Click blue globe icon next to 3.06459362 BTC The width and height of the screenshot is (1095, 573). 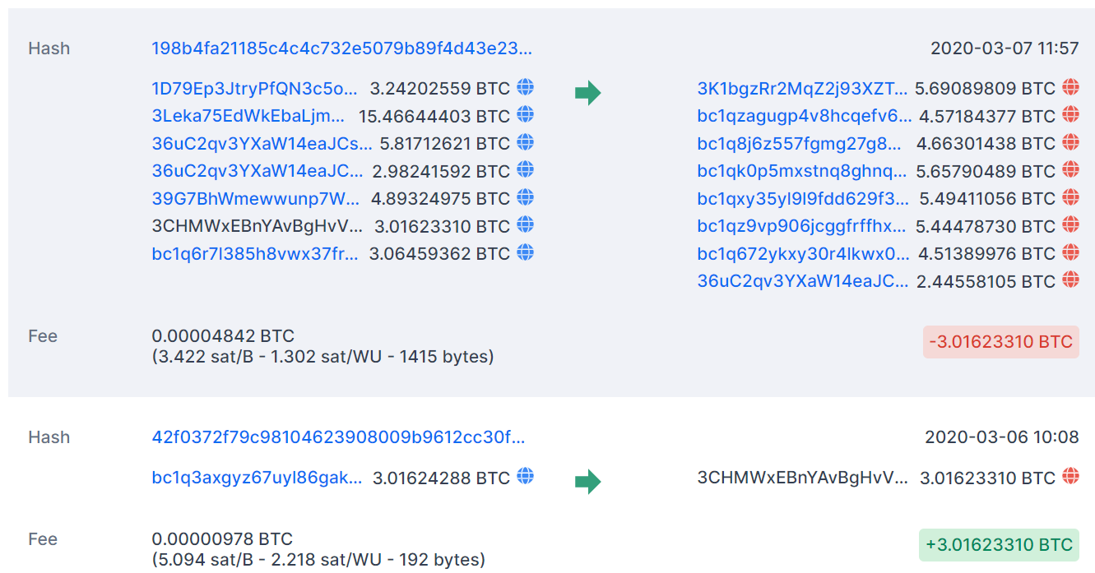525,252
